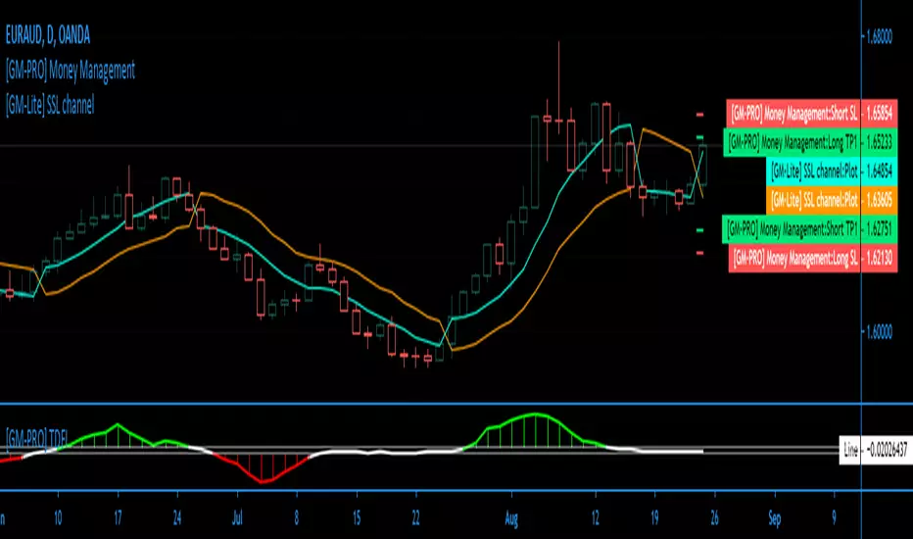
Task: Click the Long SL 1.62130 price label
Action: [813, 258]
